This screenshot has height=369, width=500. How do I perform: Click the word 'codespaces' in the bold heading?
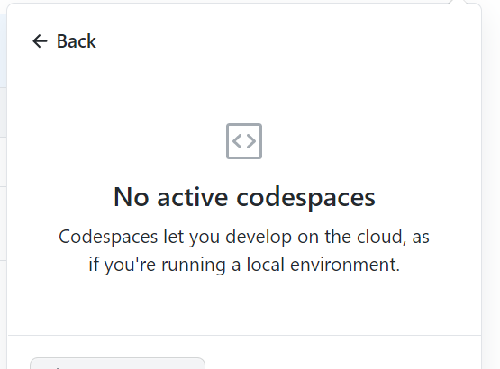pos(305,198)
